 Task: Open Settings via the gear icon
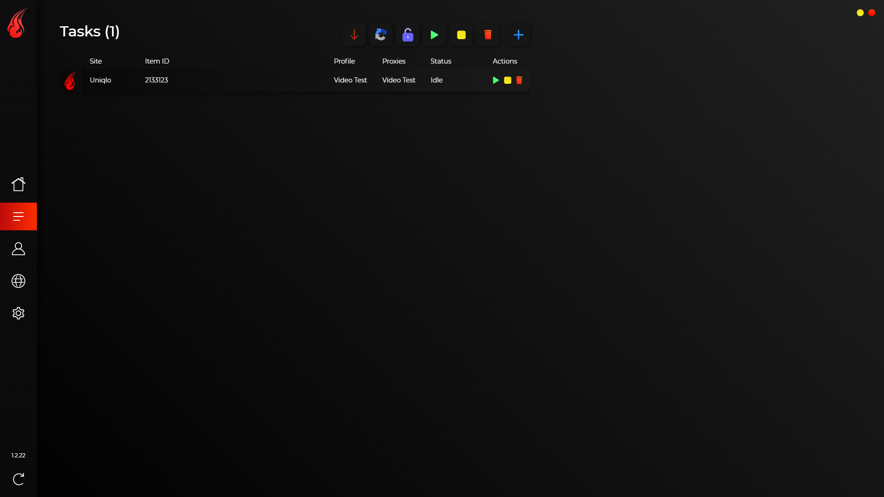click(x=18, y=313)
